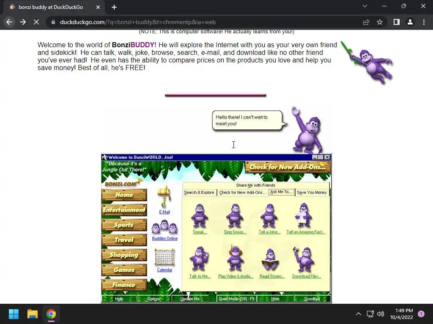The width and height of the screenshot is (433, 324).
Task: Close the bonzi buddy DuckDuckGo tab
Action: [98, 7]
